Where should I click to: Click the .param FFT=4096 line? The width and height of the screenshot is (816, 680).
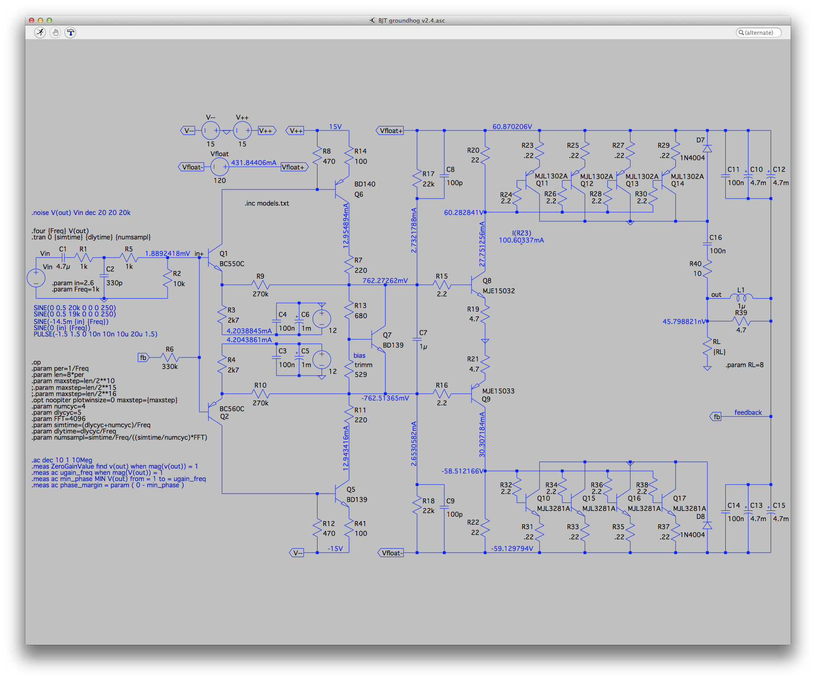pos(58,419)
